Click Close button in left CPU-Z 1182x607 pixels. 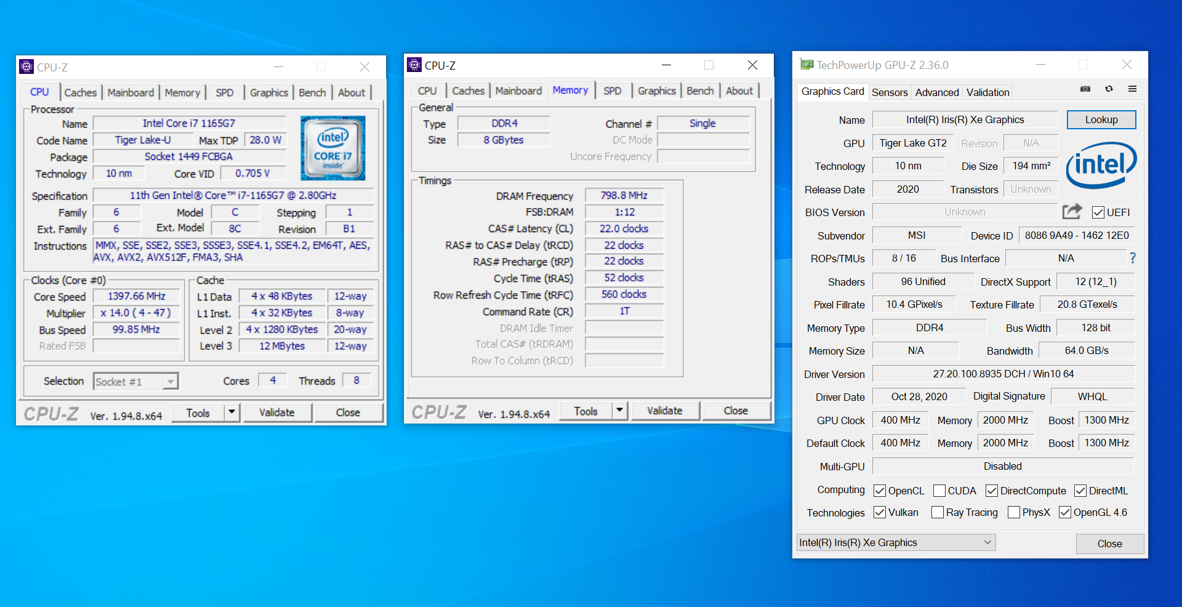(x=348, y=412)
